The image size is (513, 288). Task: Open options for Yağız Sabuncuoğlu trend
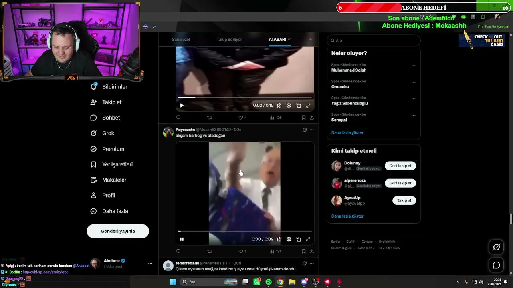point(413,99)
